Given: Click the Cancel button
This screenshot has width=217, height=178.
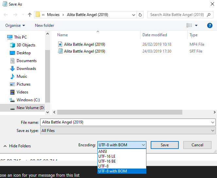Looking at the screenshot, I should (197, 145).
